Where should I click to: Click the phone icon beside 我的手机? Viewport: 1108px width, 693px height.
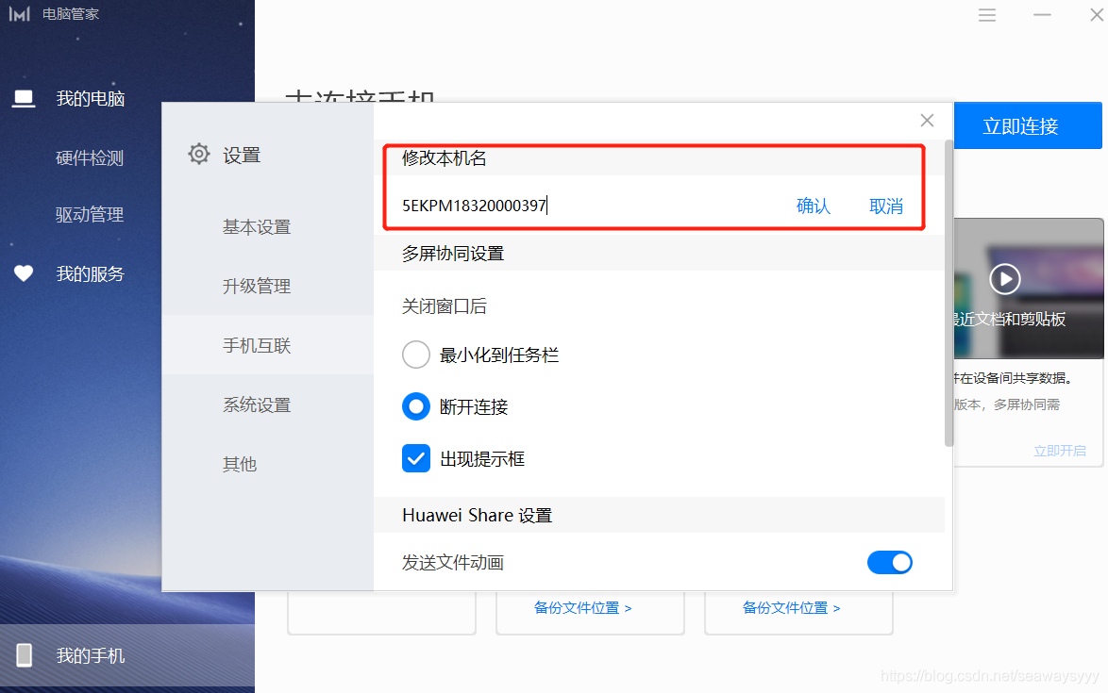coord(24,655)
